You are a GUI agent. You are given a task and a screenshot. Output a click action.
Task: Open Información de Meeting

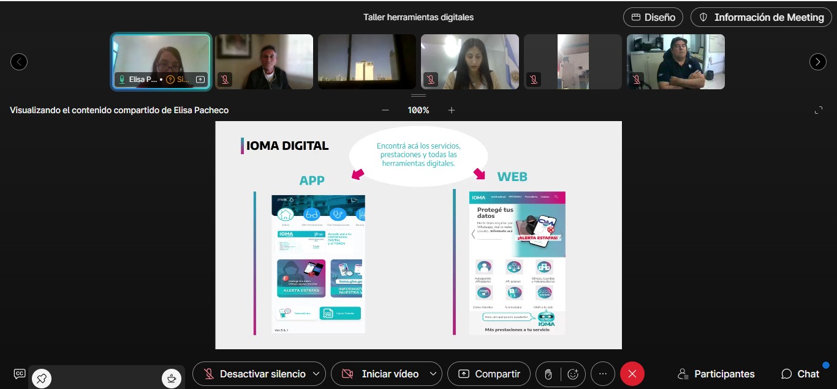click(761, 17)
